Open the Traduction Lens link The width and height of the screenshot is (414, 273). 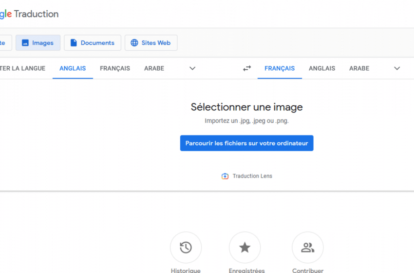click(x=252, y=176)
